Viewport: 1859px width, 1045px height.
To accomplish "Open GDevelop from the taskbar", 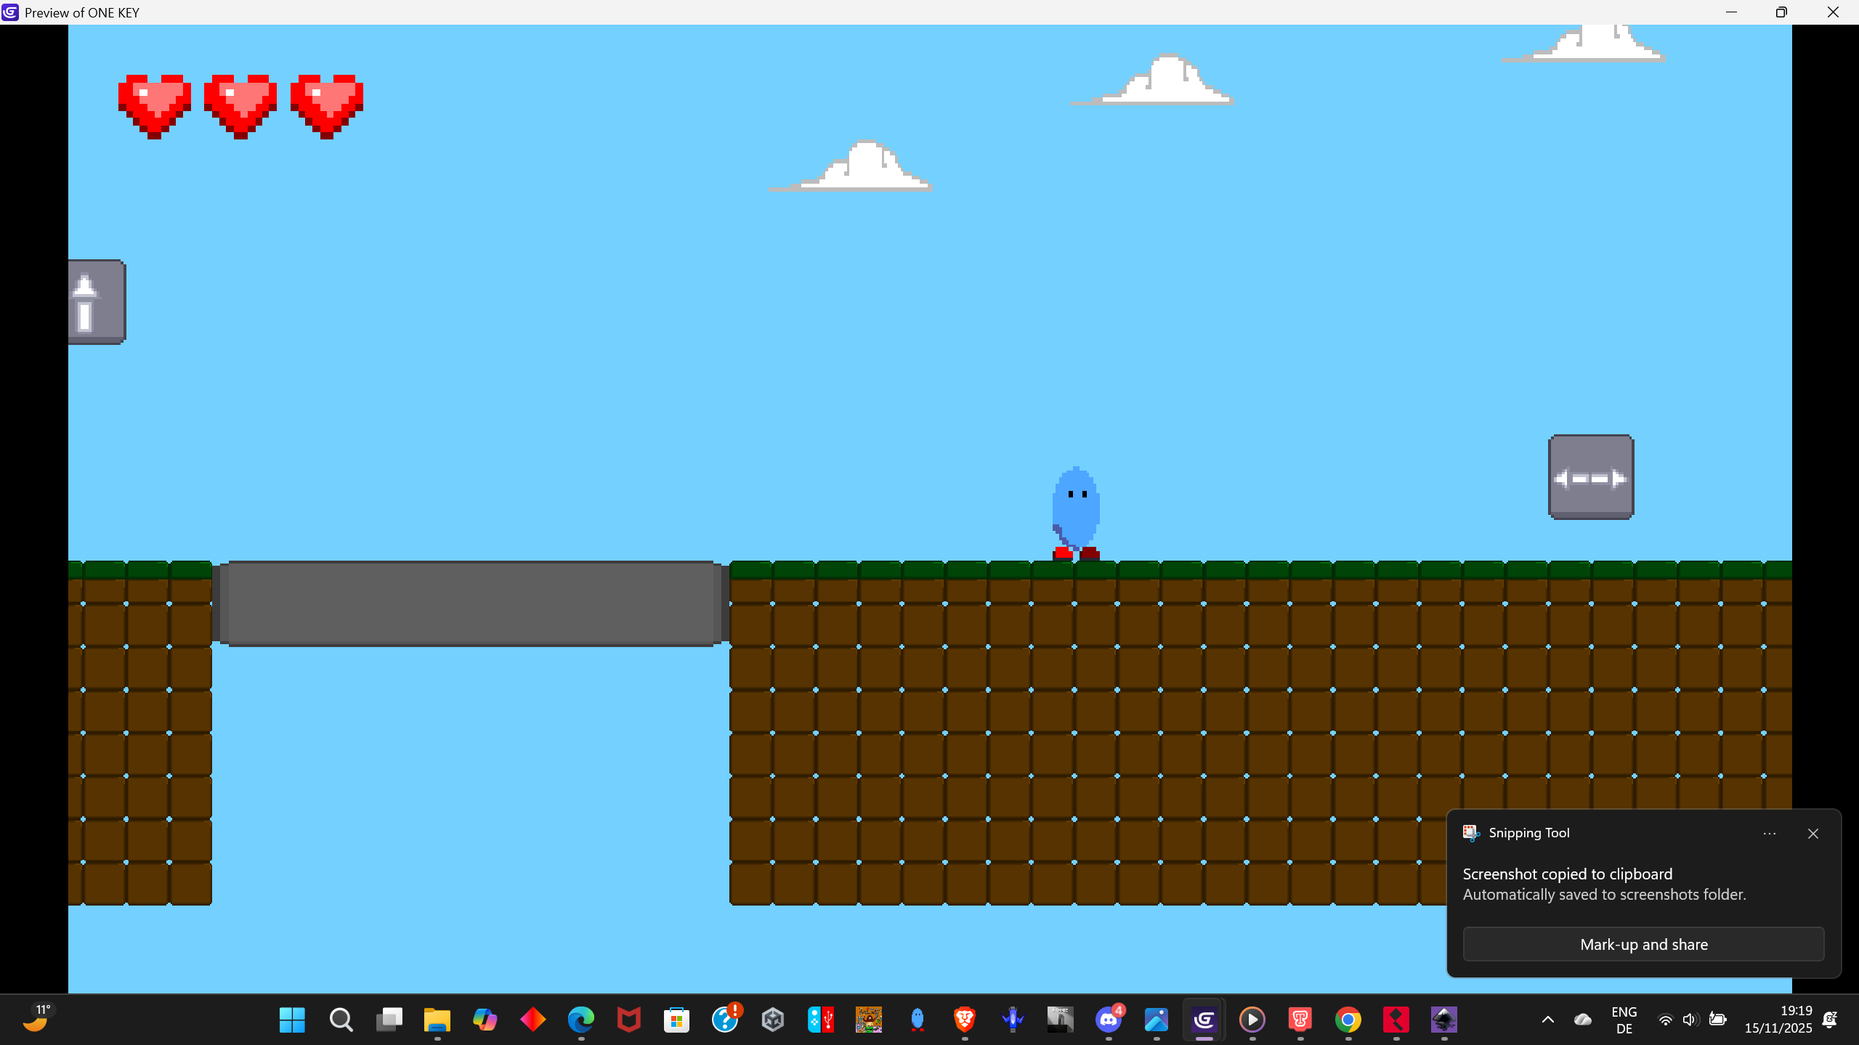I will pyautogui.click(x=1204, y=1020).
